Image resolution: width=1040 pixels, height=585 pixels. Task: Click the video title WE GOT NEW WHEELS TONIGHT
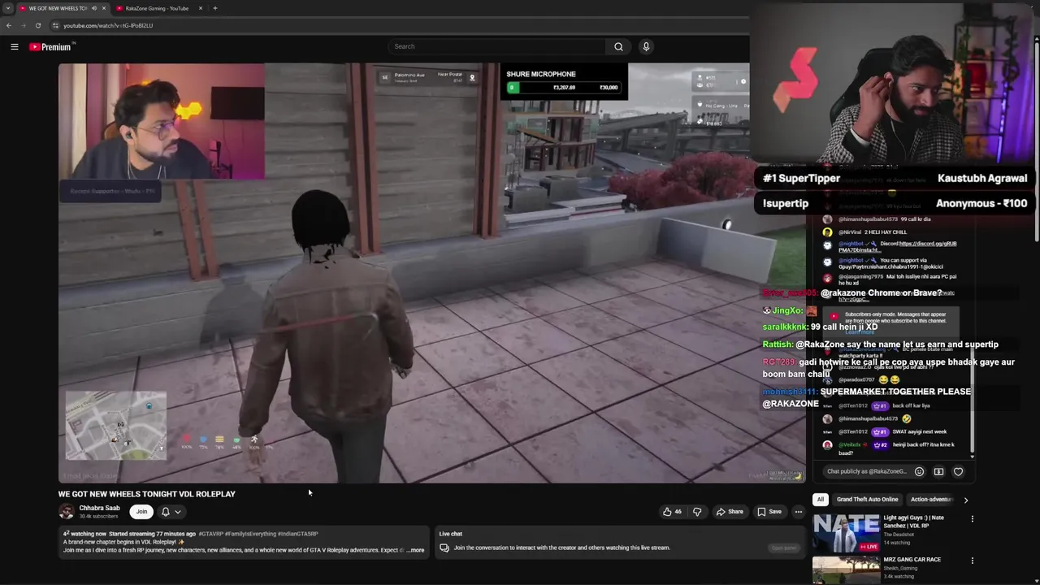click(146, 494)
